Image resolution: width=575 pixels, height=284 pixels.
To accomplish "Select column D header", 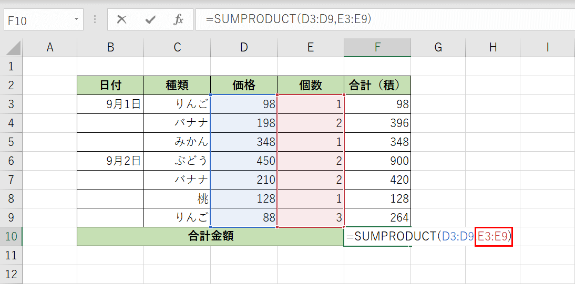I will click(x=244, y=48).
